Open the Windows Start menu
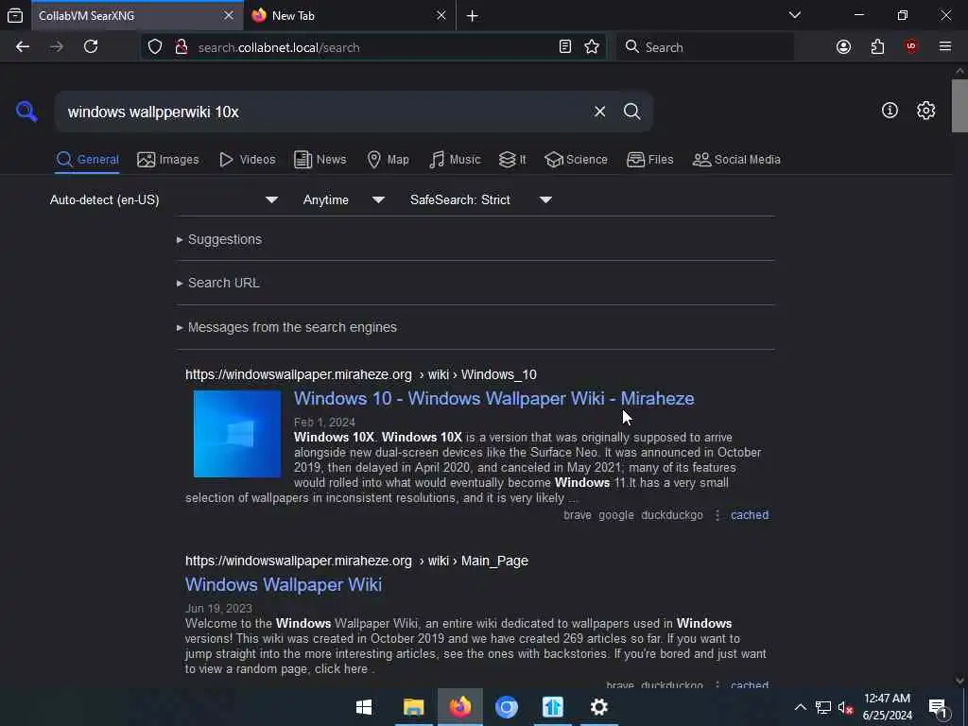The image size is (968, 726). pyautogui.click(x=364, y=707)
